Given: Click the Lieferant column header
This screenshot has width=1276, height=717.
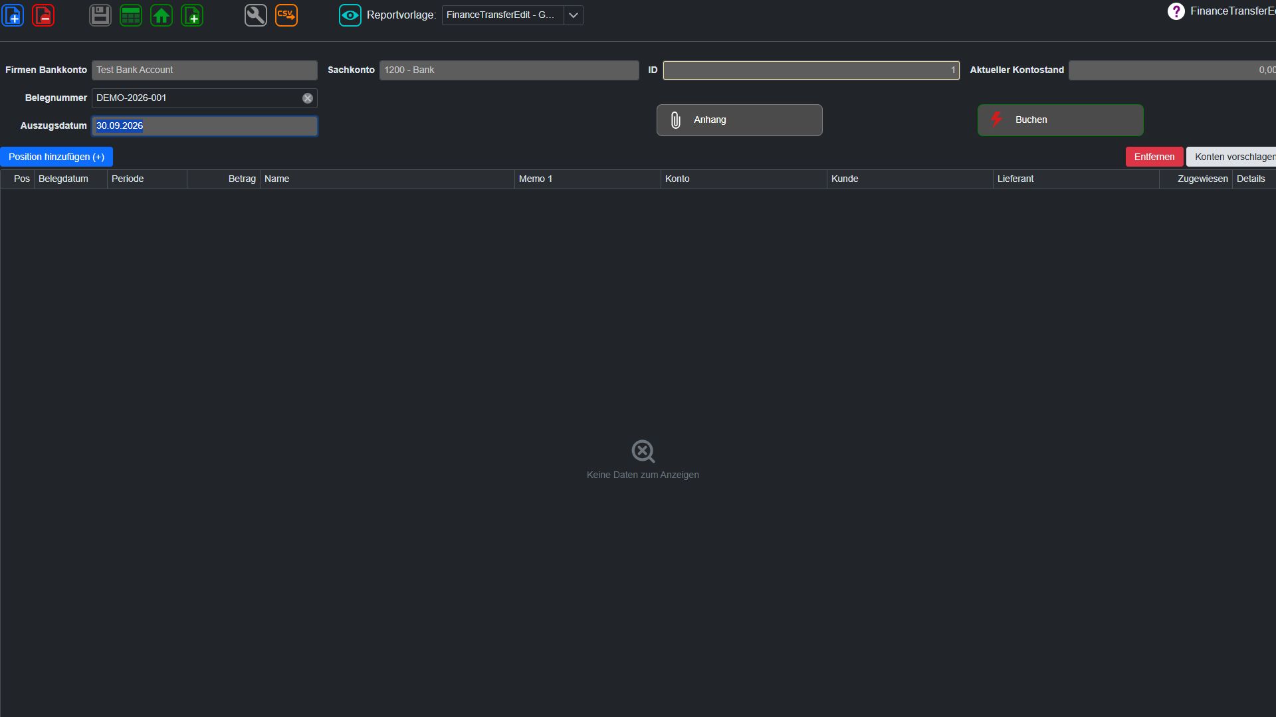Looking at the screenshot, I should pyautogui.click(x=1077, y=179).
